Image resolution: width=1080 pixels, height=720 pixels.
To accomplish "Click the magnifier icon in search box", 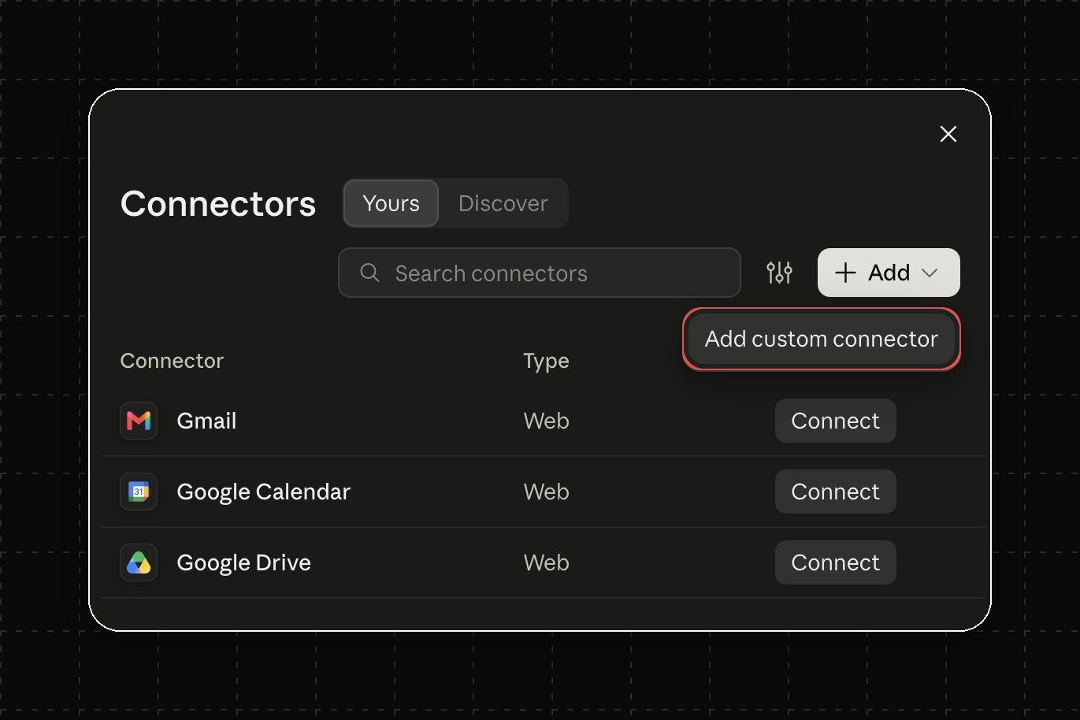I will point(369,273).
